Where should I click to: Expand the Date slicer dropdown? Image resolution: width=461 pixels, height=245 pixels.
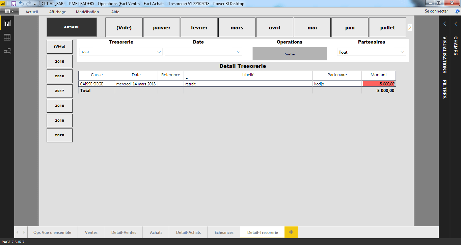[x=239, y=52]
